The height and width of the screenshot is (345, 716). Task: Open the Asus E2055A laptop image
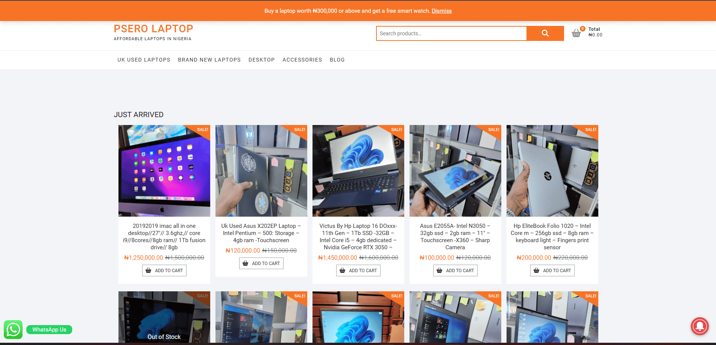pos(455,171)
